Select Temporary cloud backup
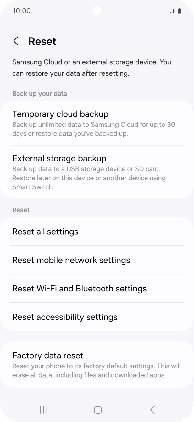 [x=60, y=114]
